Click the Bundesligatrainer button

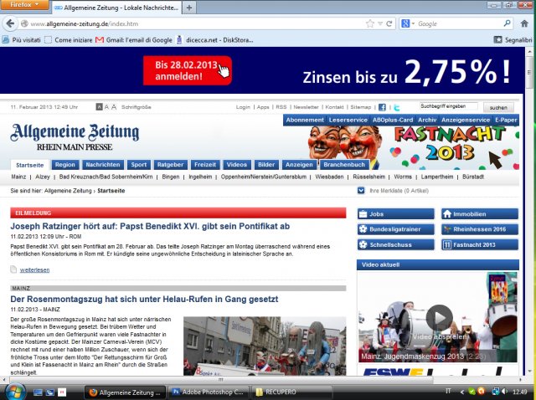click(396, 229)
